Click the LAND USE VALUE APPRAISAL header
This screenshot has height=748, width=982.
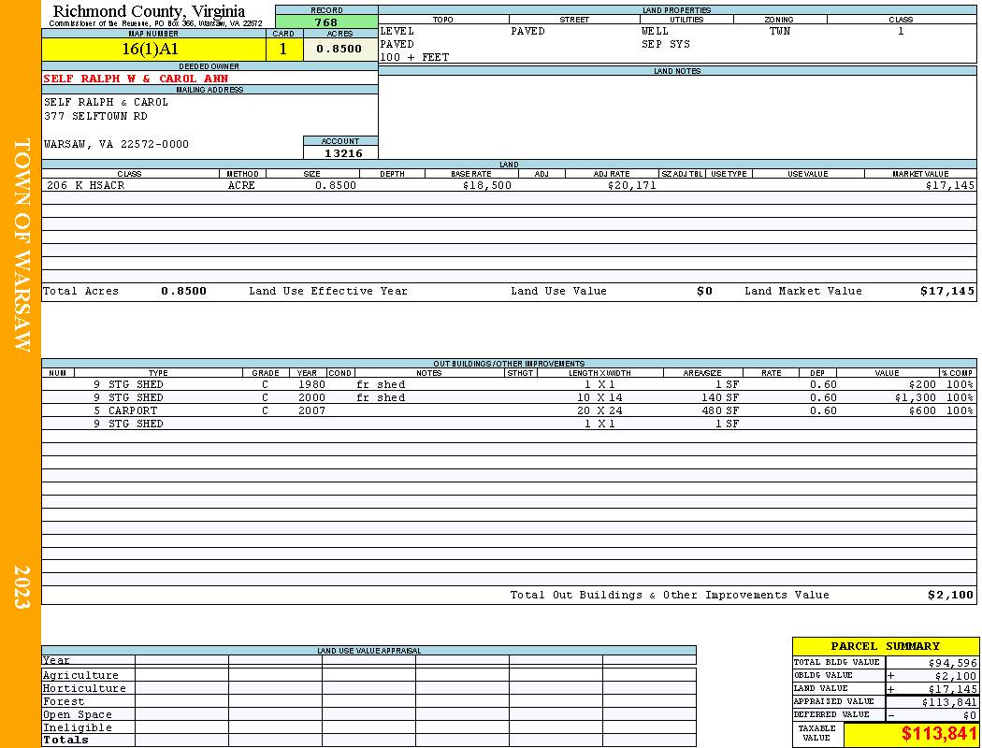coord(368,651)
